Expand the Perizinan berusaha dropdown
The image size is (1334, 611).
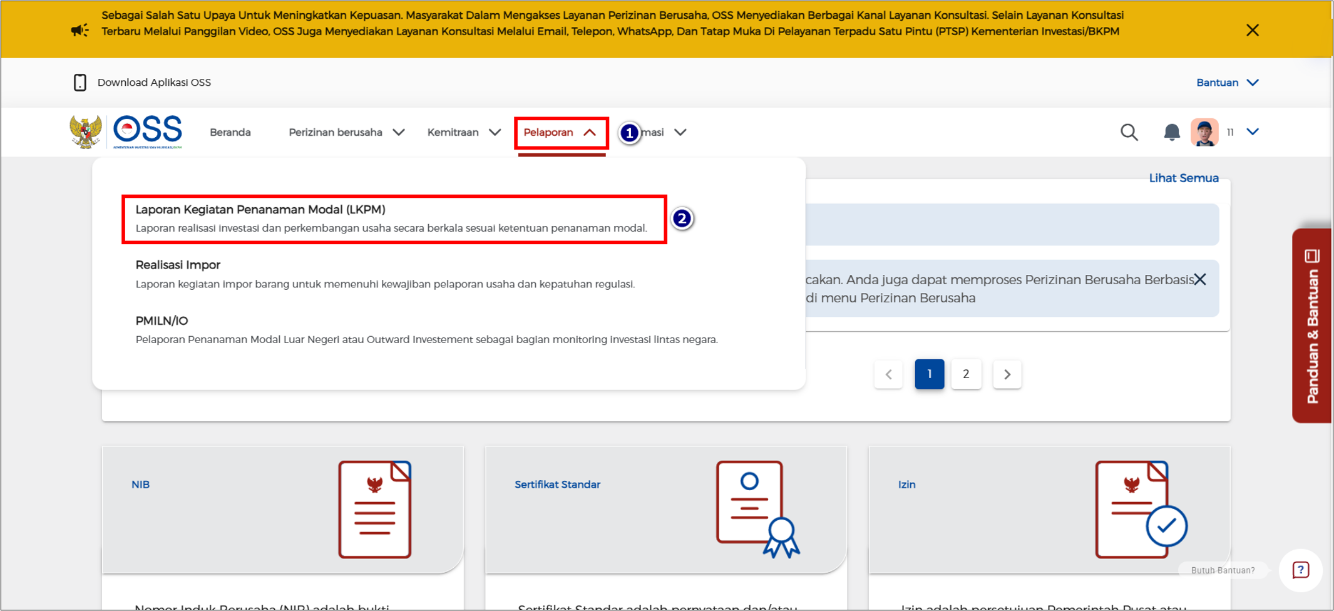click(x=344, y=132)
